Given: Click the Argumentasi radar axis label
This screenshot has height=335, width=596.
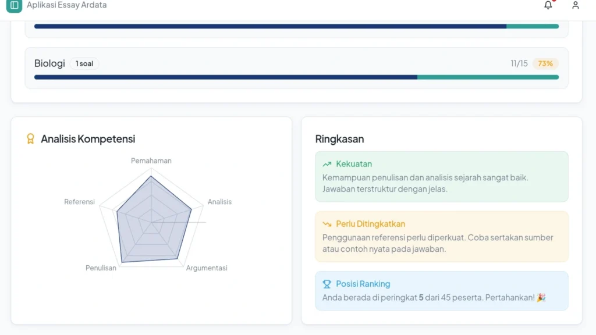Looking at the screenshot, I should [x=207, y=268].
